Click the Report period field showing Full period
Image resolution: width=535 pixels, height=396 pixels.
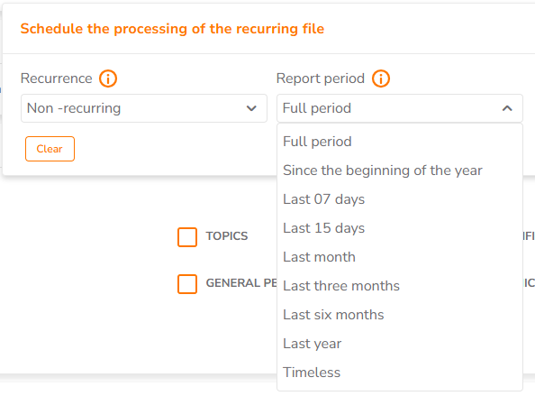pos(400,108)
